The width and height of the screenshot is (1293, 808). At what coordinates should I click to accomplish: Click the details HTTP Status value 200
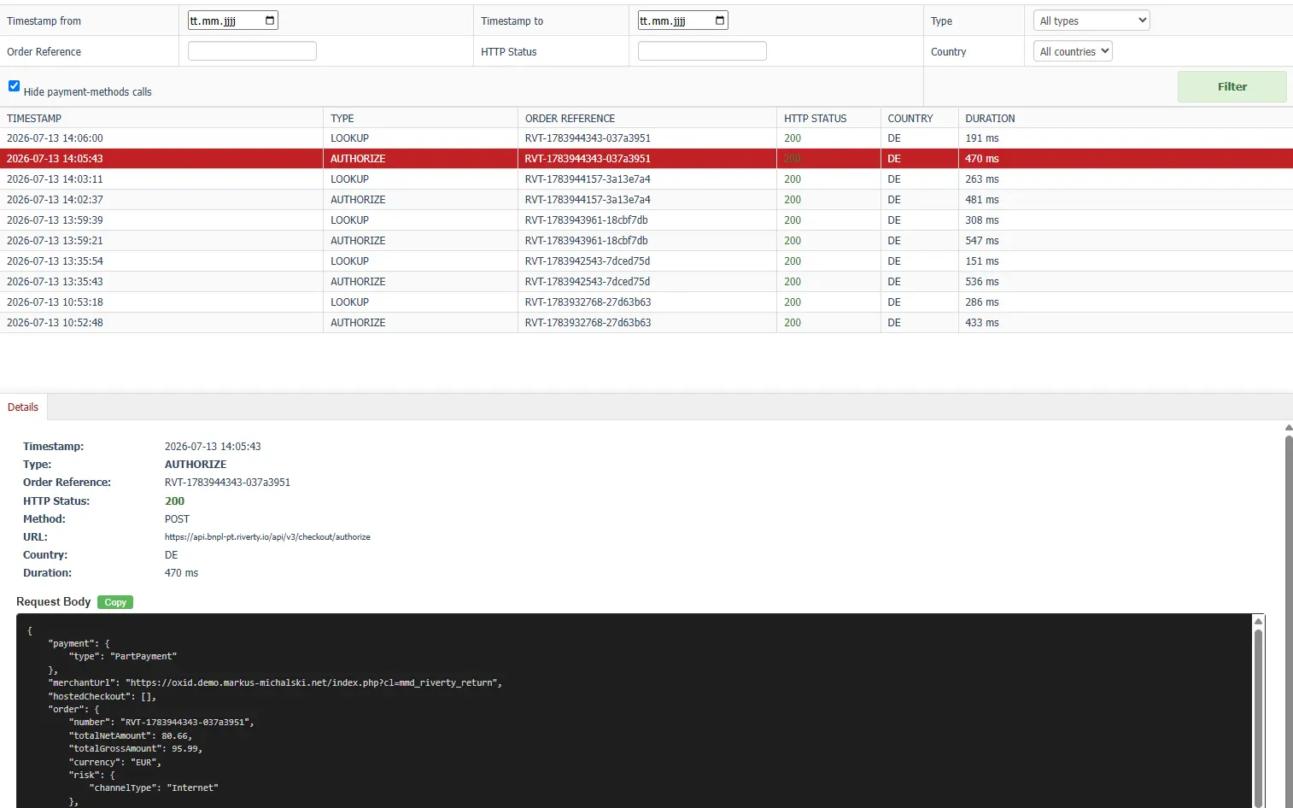click(x=174, y=501)
